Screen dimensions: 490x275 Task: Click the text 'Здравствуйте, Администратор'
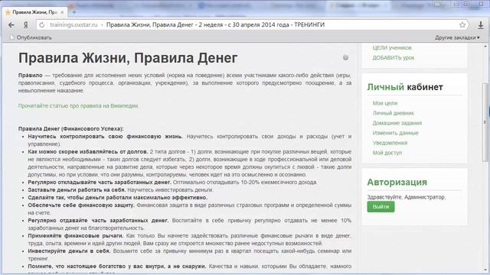[407, 197]
